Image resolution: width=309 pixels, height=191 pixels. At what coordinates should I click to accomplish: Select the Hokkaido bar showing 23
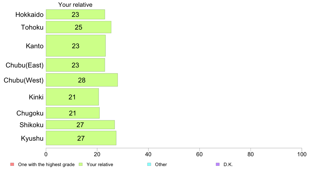pyautogui.click(x=75, y=14)
